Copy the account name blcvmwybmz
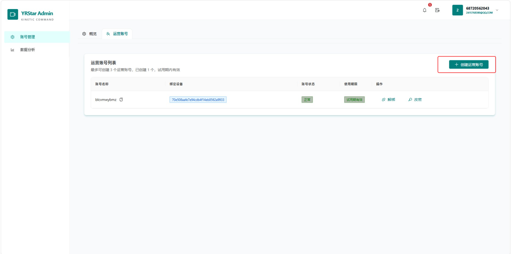This screenshot has height=254, width=511. tap(121, 100)
